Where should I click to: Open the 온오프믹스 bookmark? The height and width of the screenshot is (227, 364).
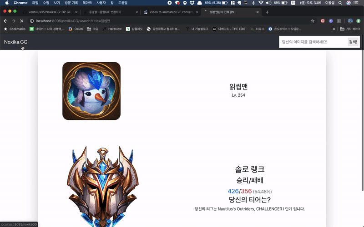click(285, 29)
